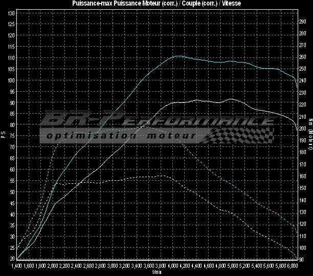Click the 'optimisation moteur' banner text
The image size is (313, 276).
pyautogui.click(x=121, y=136)
